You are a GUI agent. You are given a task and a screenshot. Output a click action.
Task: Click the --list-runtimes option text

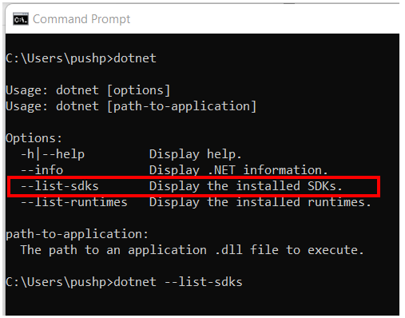[x=74, y=202]
